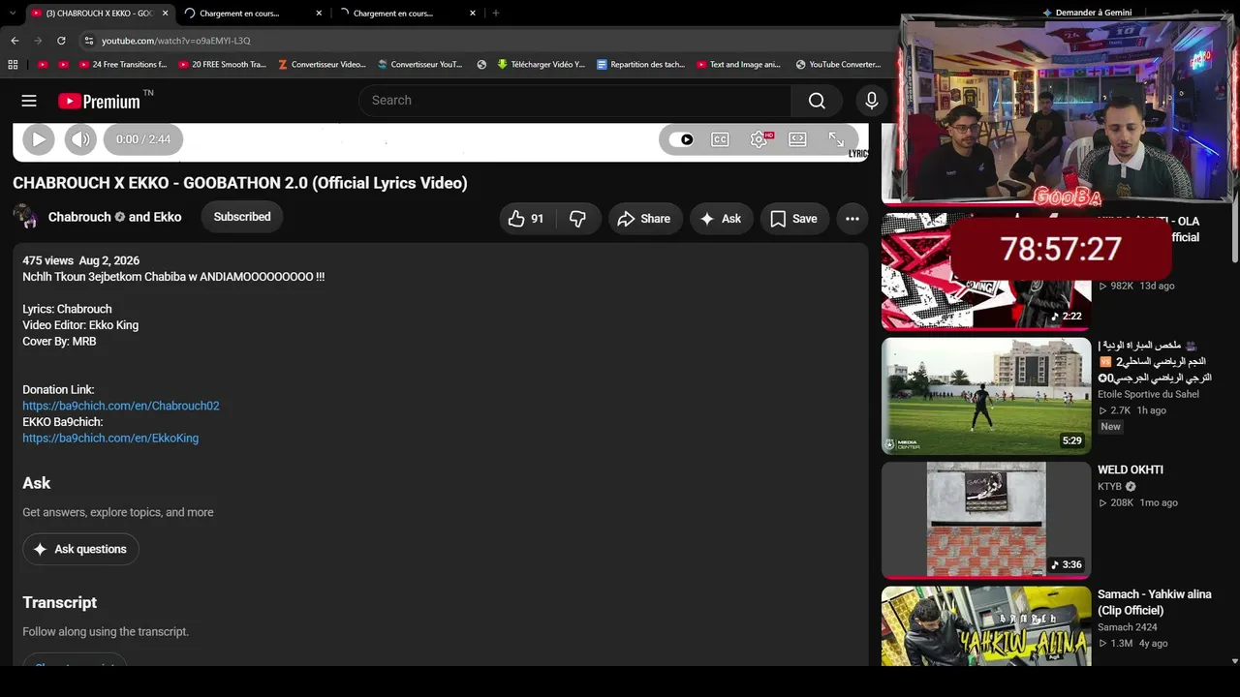The image size is (1240, 697).
Task: Open 'Télécharger Vidéo Y...' bookmark
Action: click(542, 65)
